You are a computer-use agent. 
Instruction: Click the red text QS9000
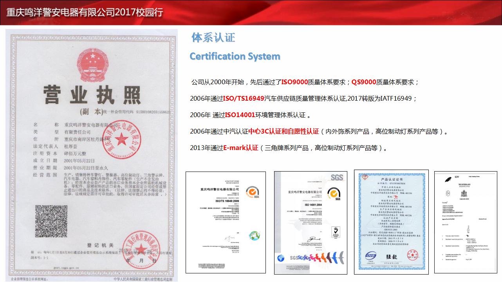[x=363, y=82]
